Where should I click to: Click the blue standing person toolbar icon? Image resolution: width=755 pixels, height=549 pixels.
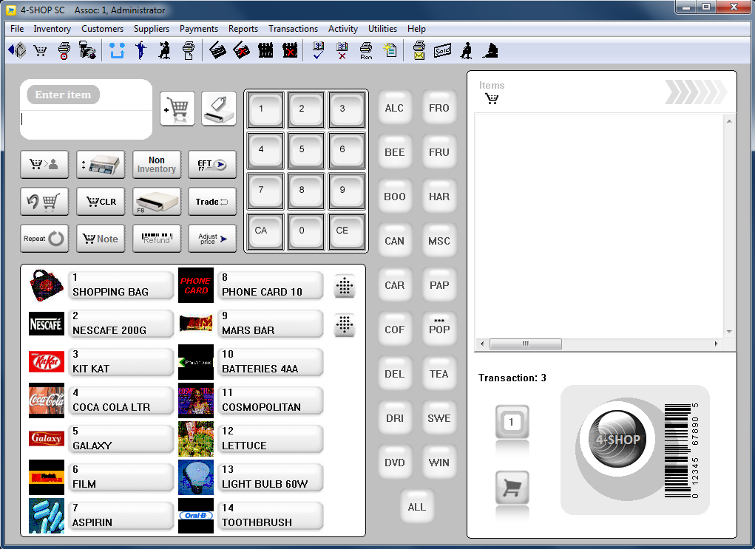(140, 50)
